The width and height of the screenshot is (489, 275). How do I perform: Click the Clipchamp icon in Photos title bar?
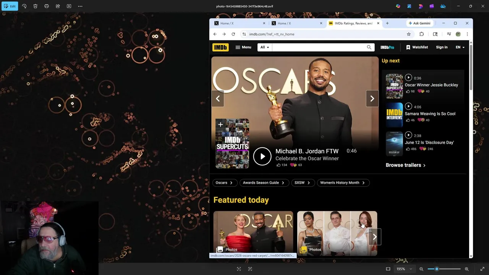point(432,6)
